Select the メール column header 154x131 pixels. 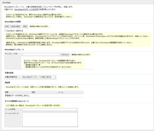point(70,92)
